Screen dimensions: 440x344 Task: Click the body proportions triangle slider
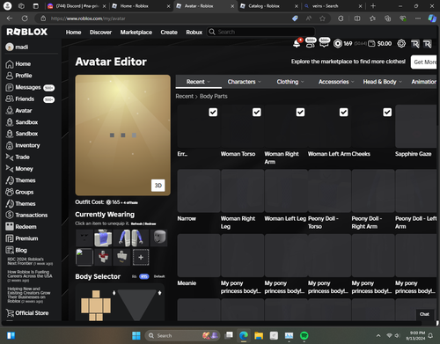tap(136, 304)
